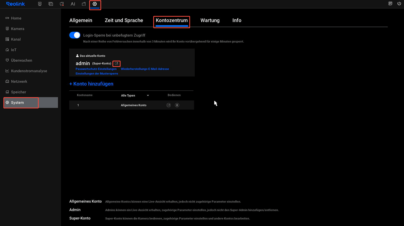
Task: Click the (Super-Konto) label
Action: click(101, 63)
